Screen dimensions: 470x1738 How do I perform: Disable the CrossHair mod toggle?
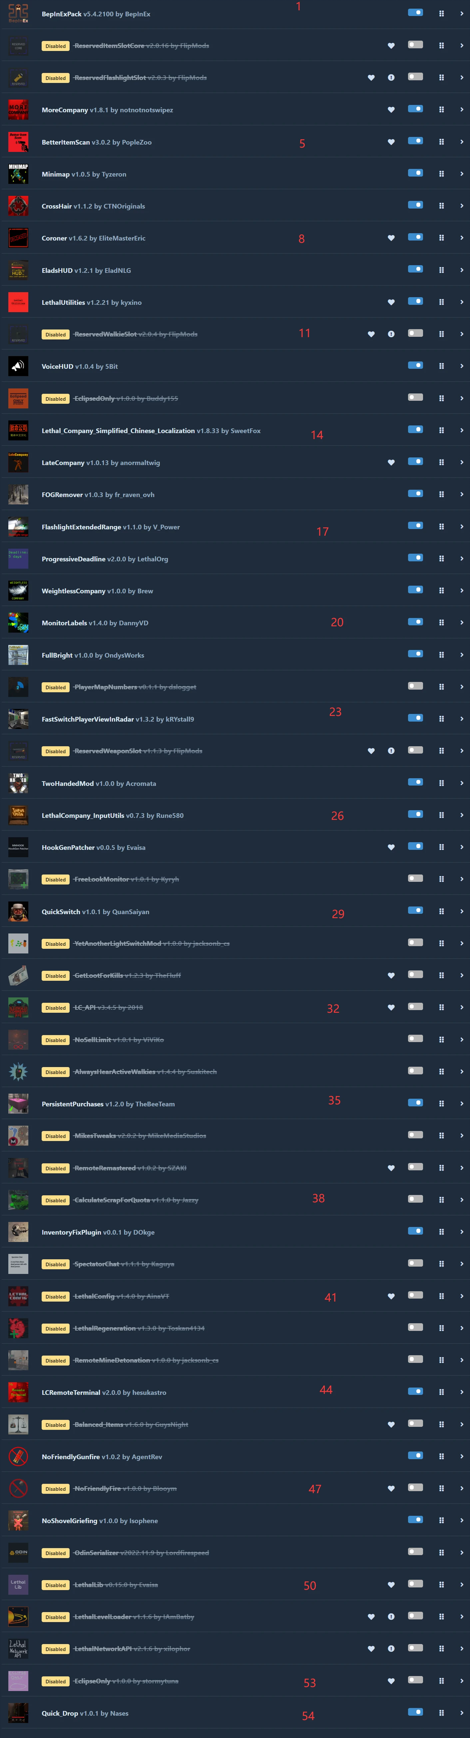pyautogui.click(x=415, y=205)
